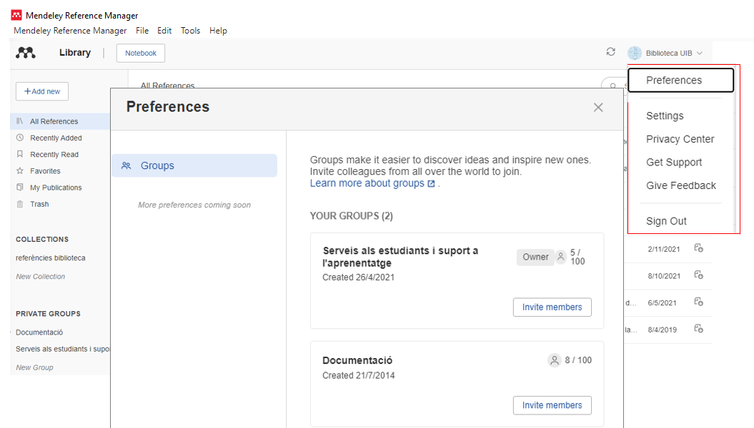Expand the Biblioteca UIB account dropdown
Image resolution: width=754 pixels, height=428 pixels.
(700, 53)
